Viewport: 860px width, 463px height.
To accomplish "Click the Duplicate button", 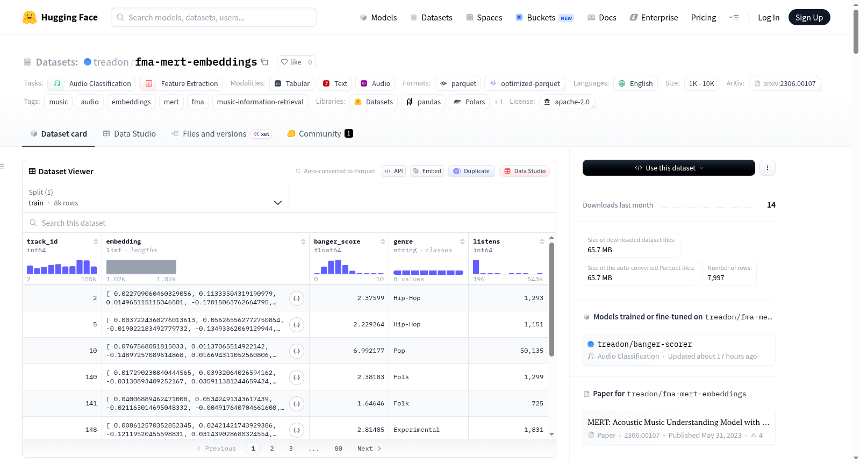I will click(x=471, y=171).
